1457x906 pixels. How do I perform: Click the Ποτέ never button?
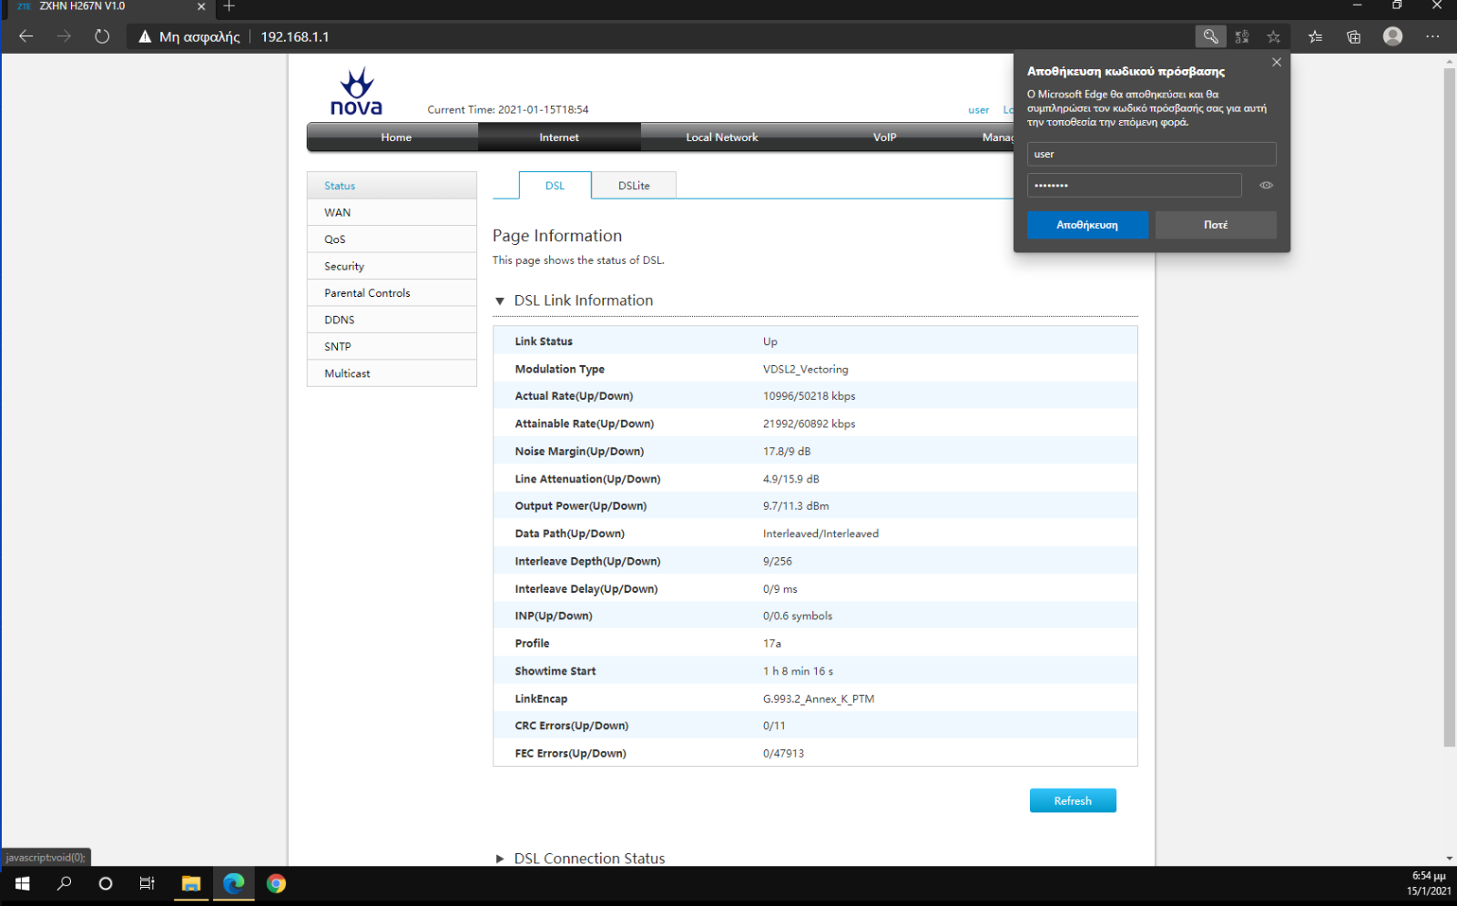[1216, 225]
